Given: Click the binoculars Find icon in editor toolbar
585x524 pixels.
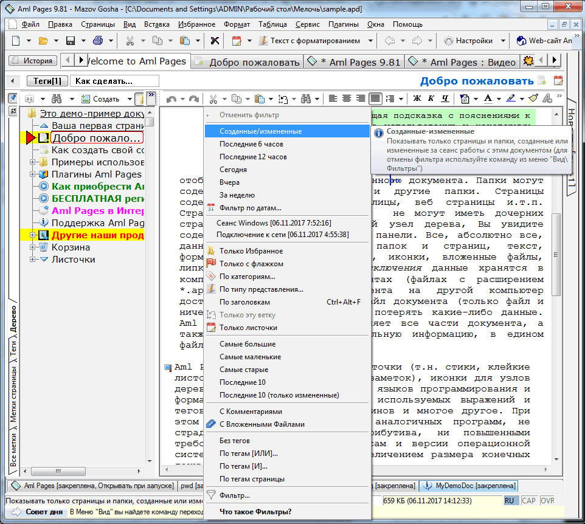Looking at the screenshot, I should [306, 99].
